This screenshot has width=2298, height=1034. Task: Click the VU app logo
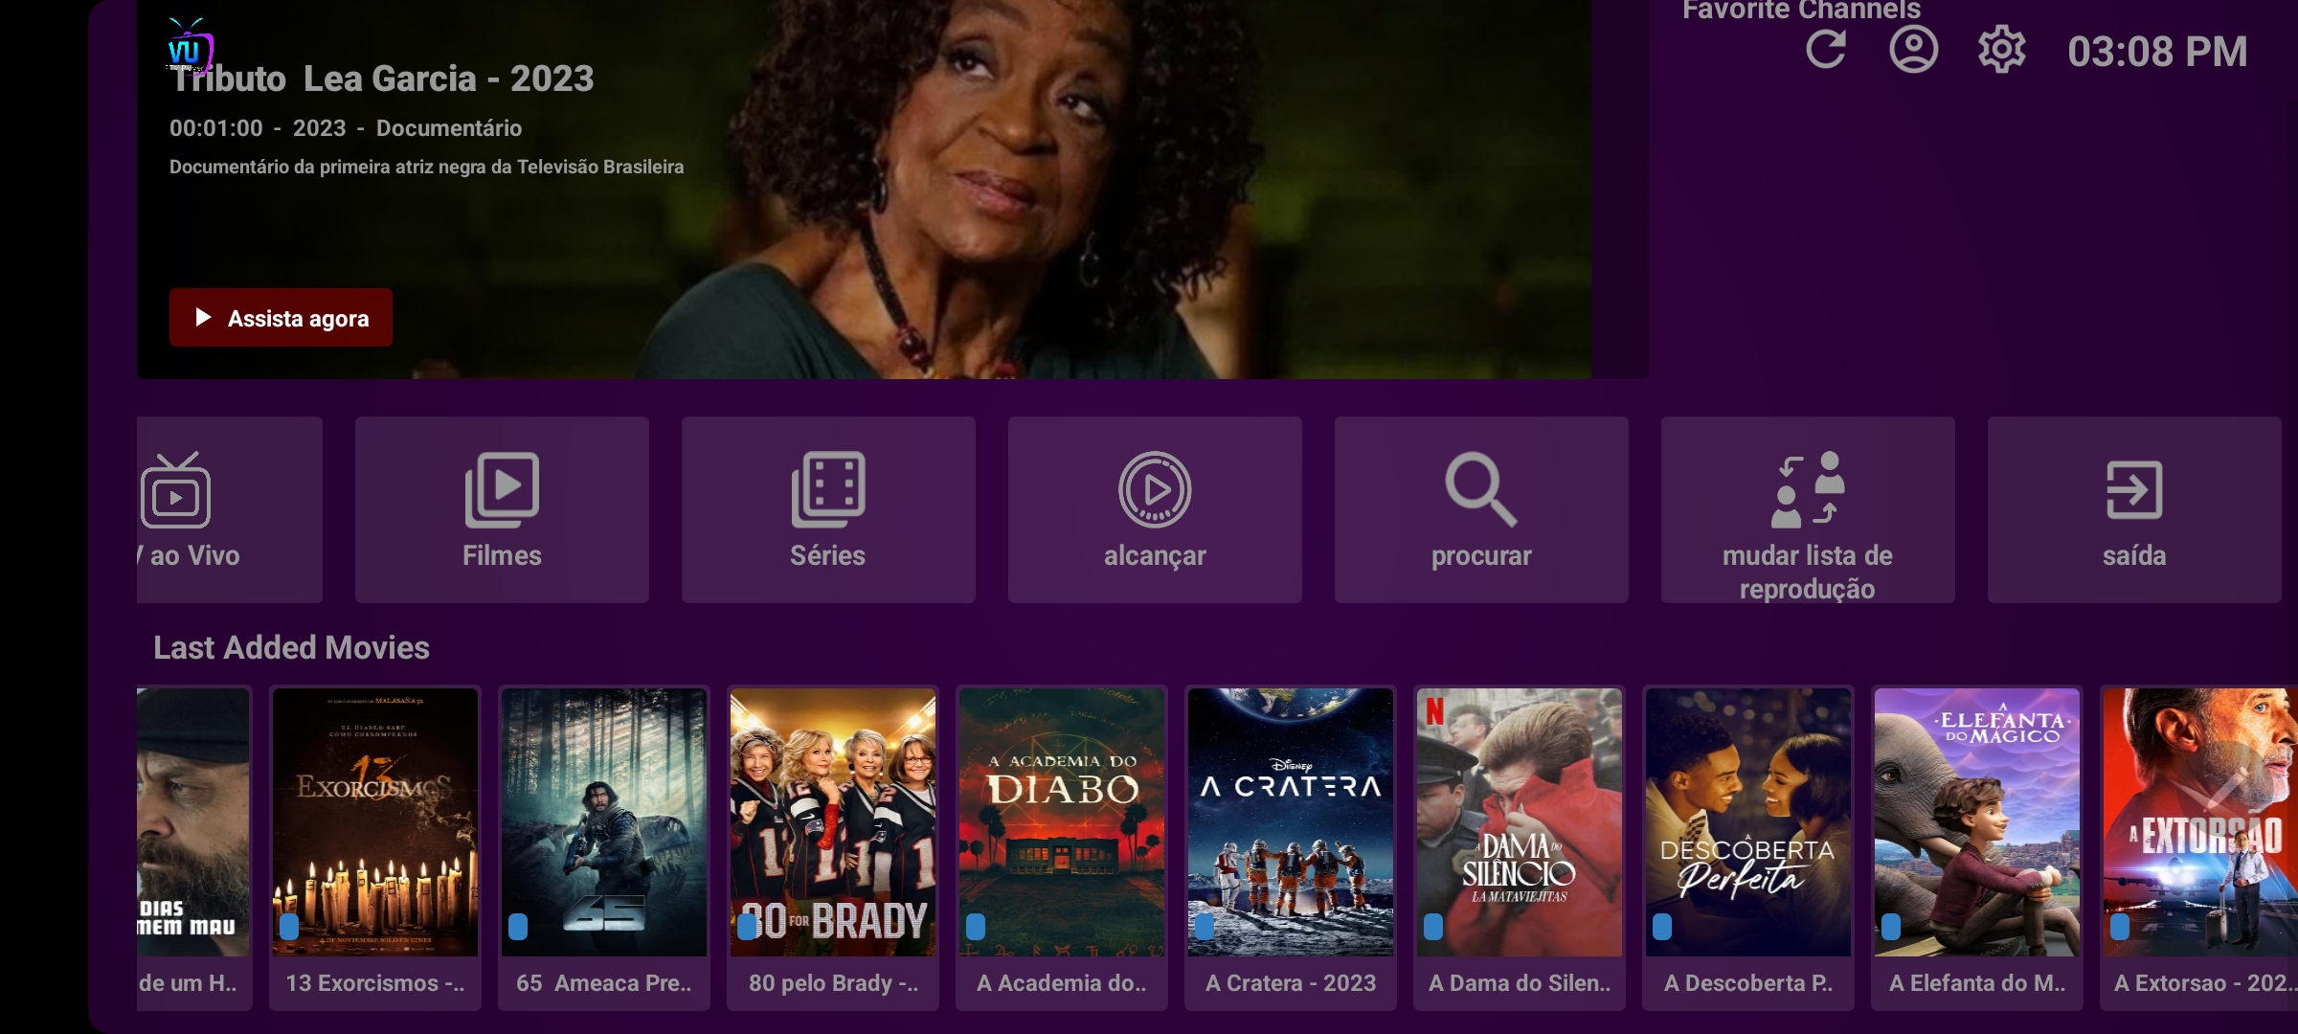pos(189,46)
